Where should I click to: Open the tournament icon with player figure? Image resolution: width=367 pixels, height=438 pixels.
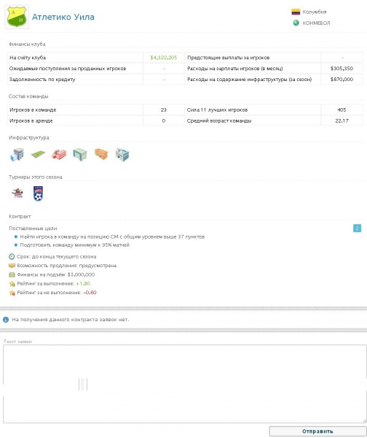coord(17,193)
